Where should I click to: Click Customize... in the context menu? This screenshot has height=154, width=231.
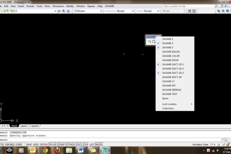tap(175, 108)
